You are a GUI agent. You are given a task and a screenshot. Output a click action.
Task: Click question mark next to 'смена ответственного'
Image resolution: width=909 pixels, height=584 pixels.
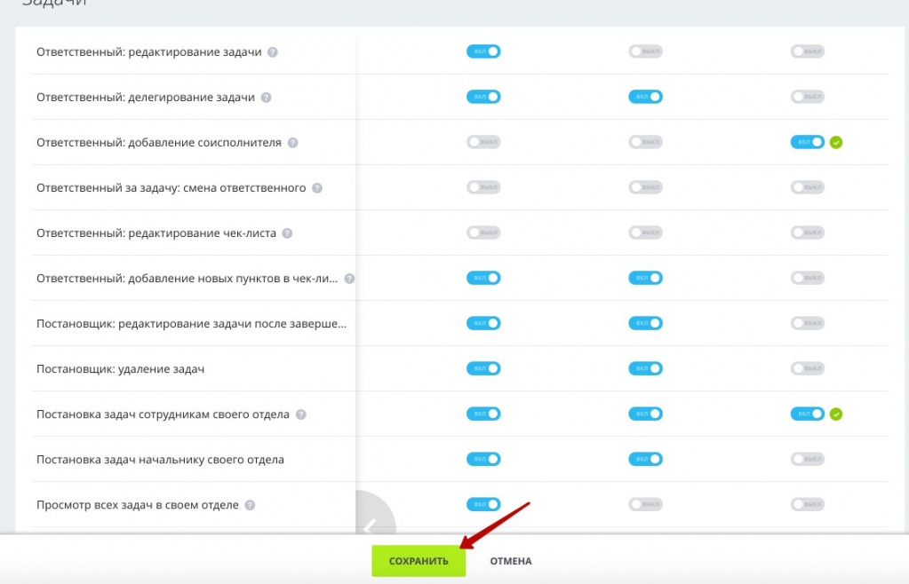317,188
